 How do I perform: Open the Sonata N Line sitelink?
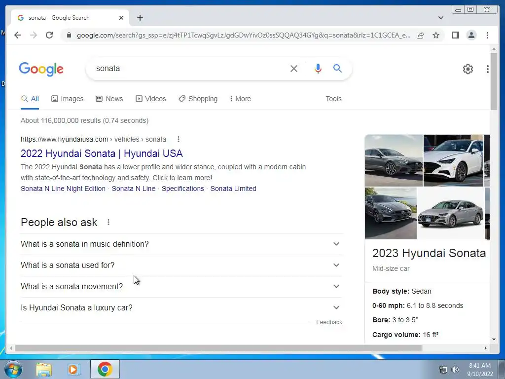[133, 189]
